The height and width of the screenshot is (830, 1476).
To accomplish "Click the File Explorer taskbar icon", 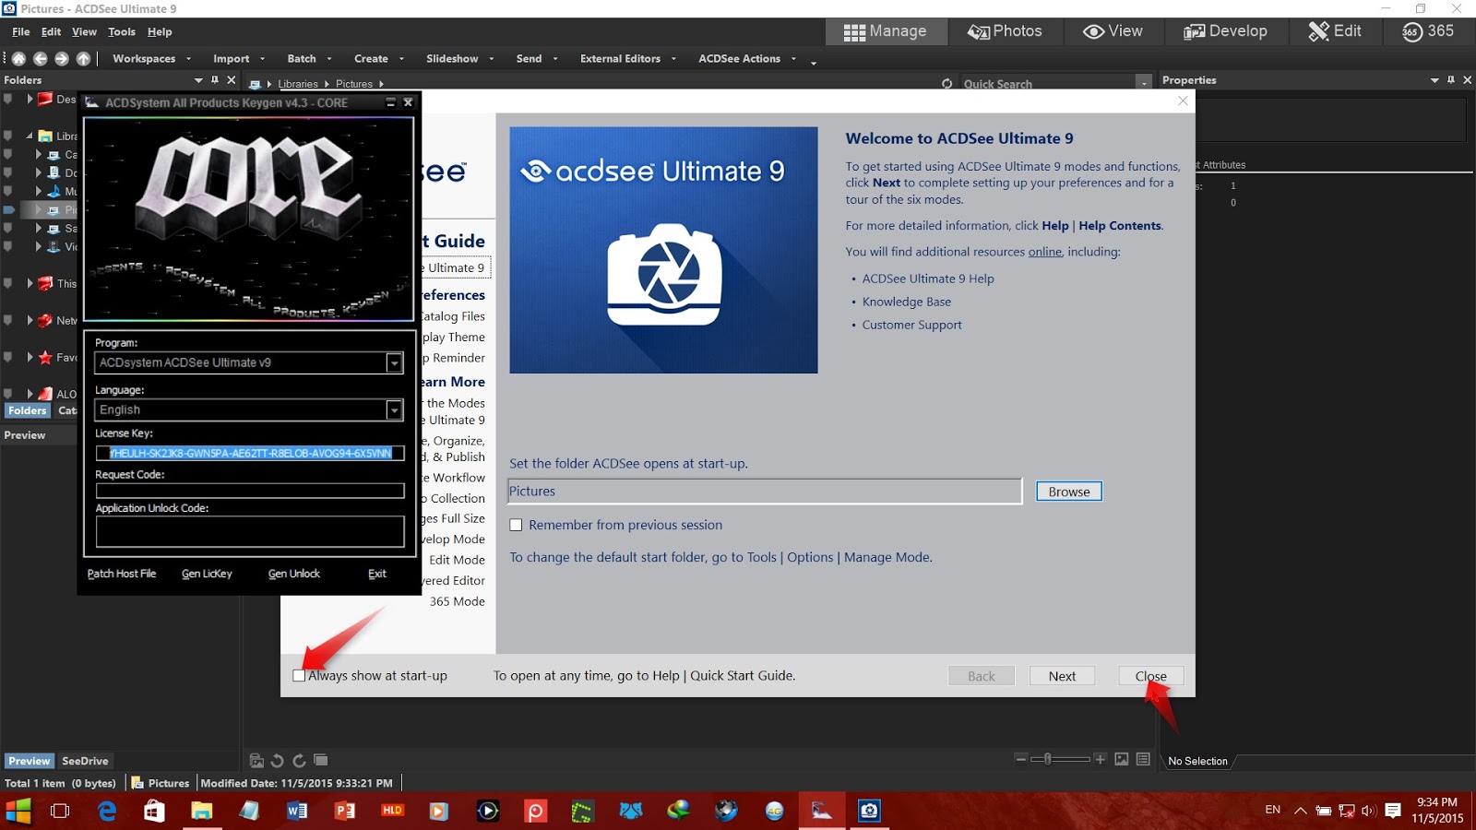I will coord(201,811).
